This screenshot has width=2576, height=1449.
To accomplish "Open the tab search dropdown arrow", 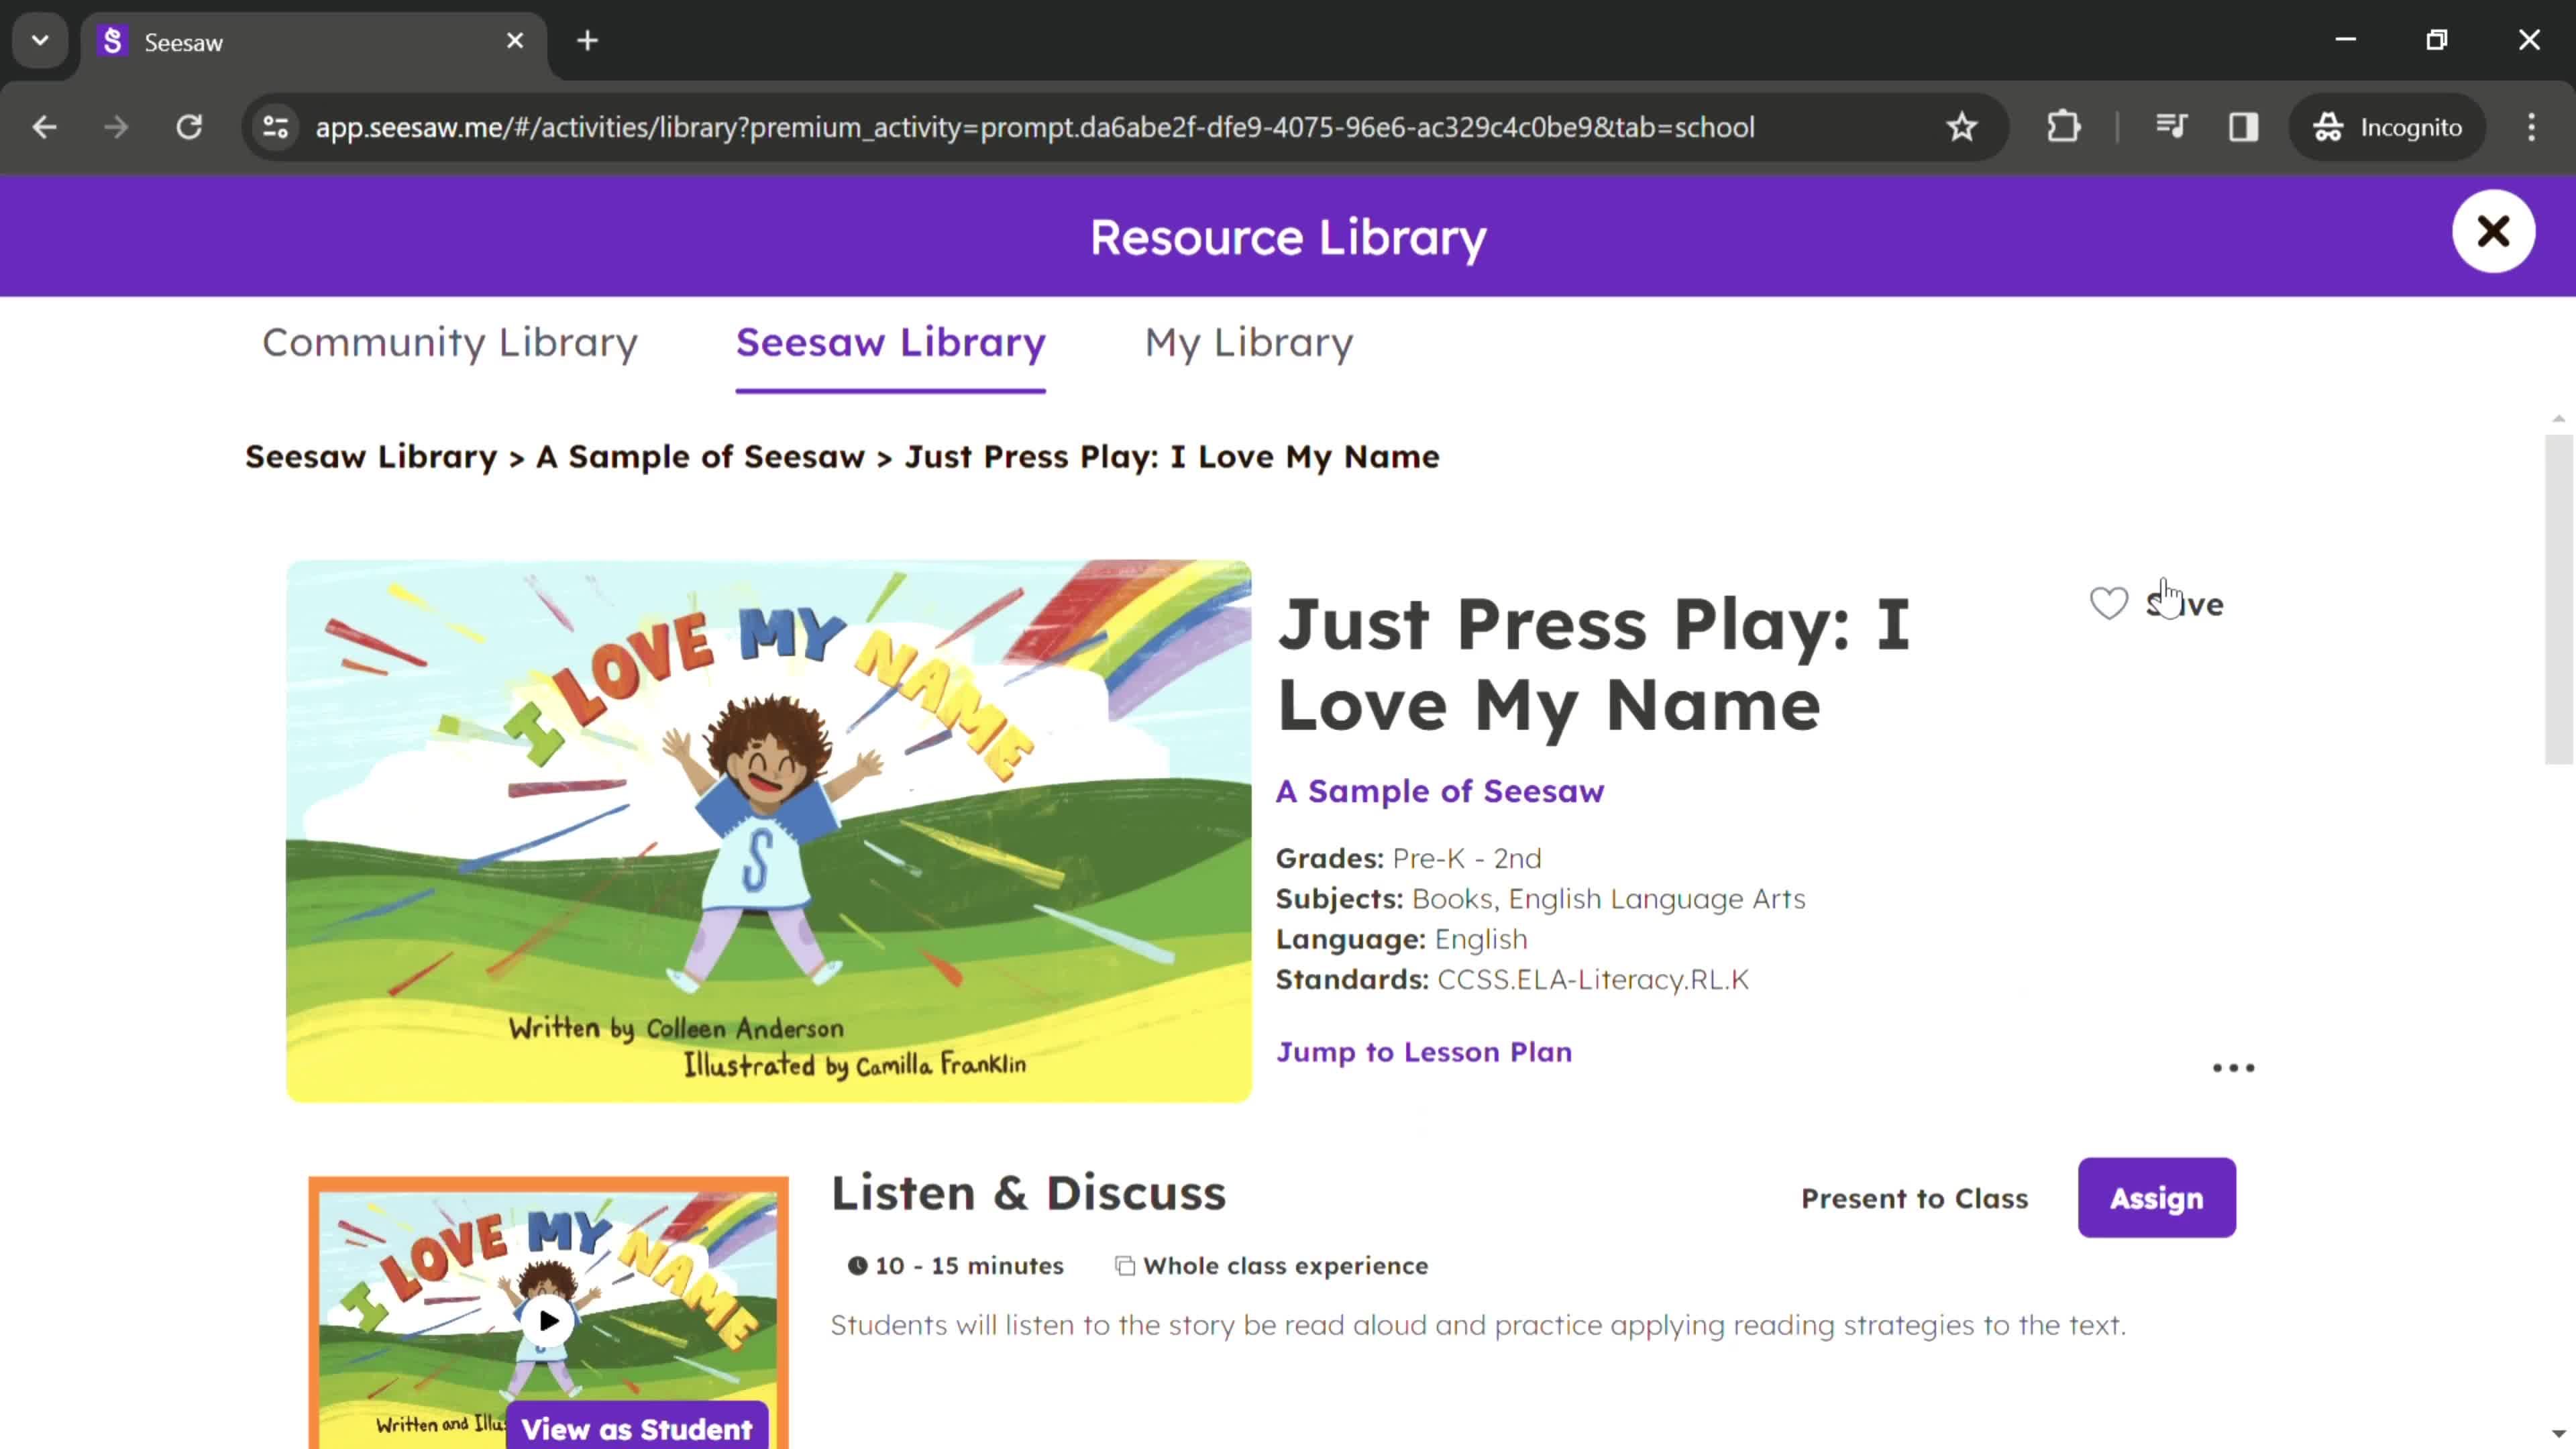I will [40, 41].
